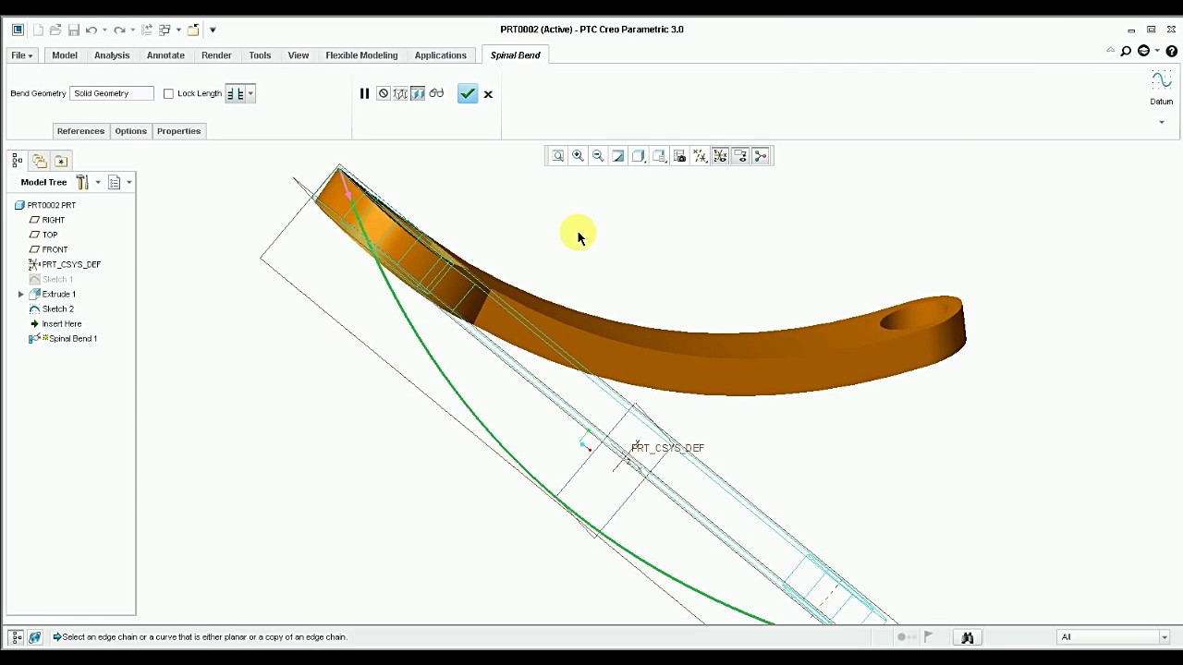Open the File menu

pos(21,55)
